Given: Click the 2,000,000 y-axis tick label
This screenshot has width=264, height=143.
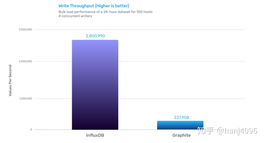Looking at the screenshot, I should 26,61.
